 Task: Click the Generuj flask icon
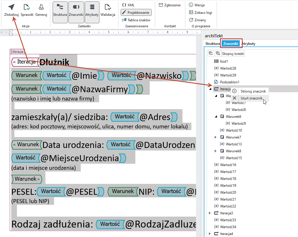(41, 7)
